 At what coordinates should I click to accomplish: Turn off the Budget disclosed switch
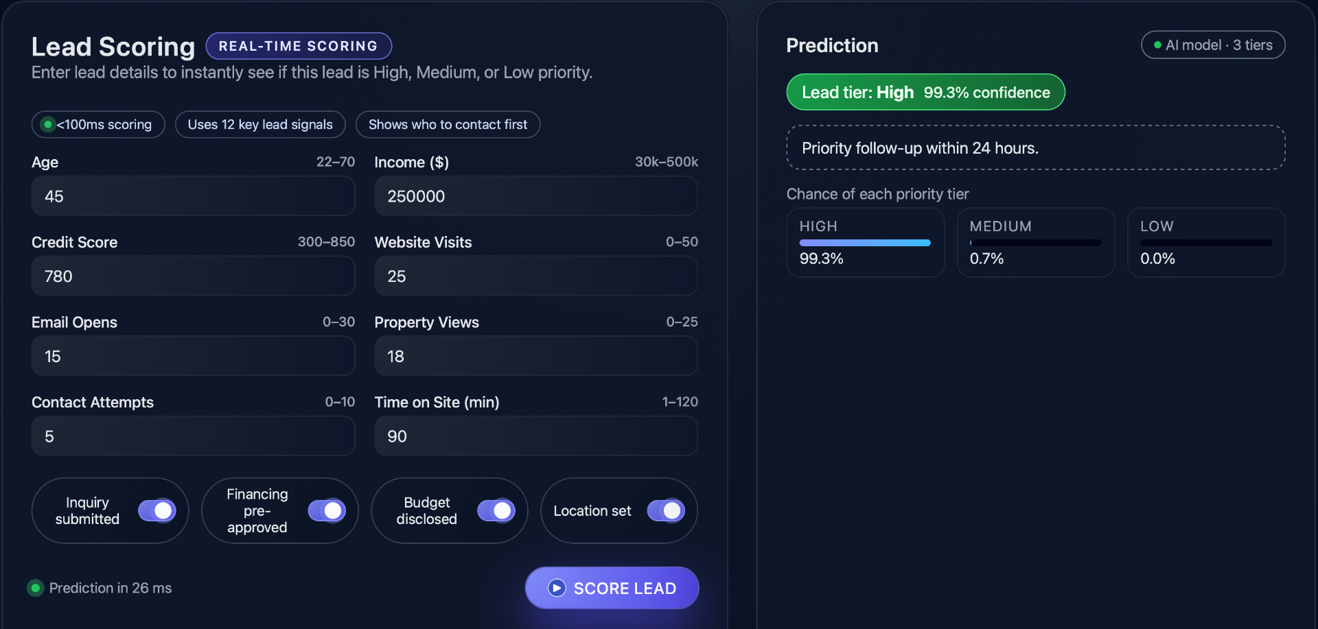coord(497,510)
